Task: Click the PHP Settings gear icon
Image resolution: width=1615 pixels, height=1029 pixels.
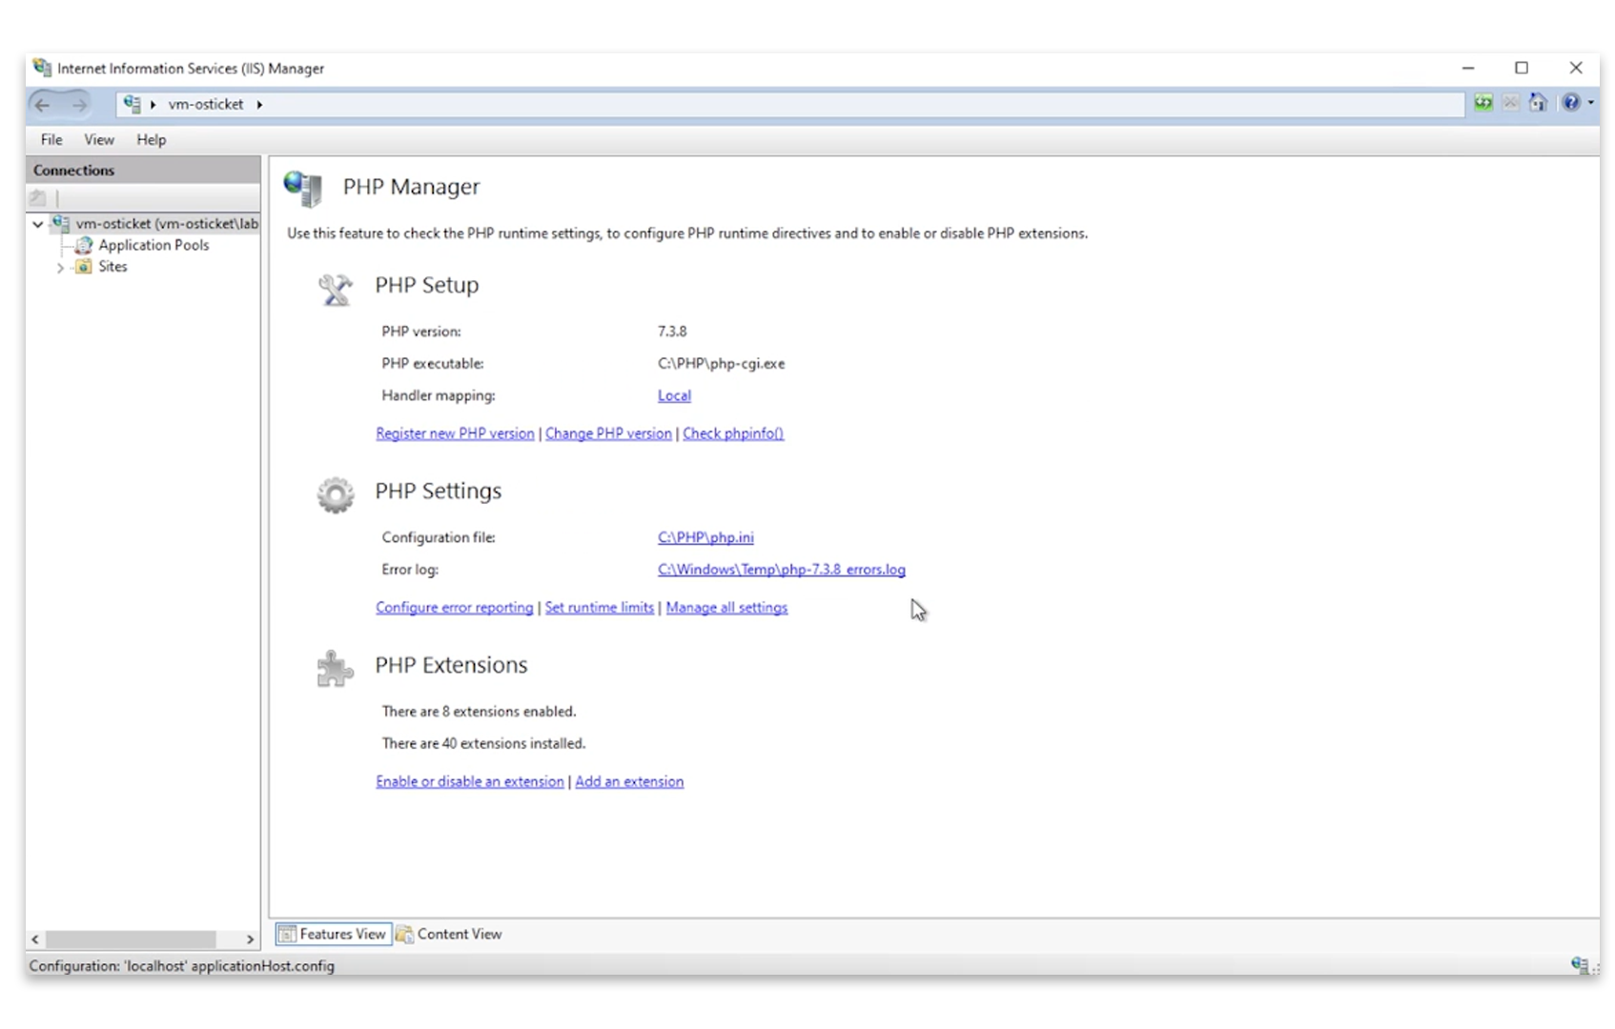Action: point(334,494)
